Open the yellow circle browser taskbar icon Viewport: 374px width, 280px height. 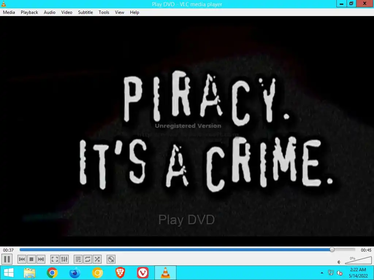(97, 273)
